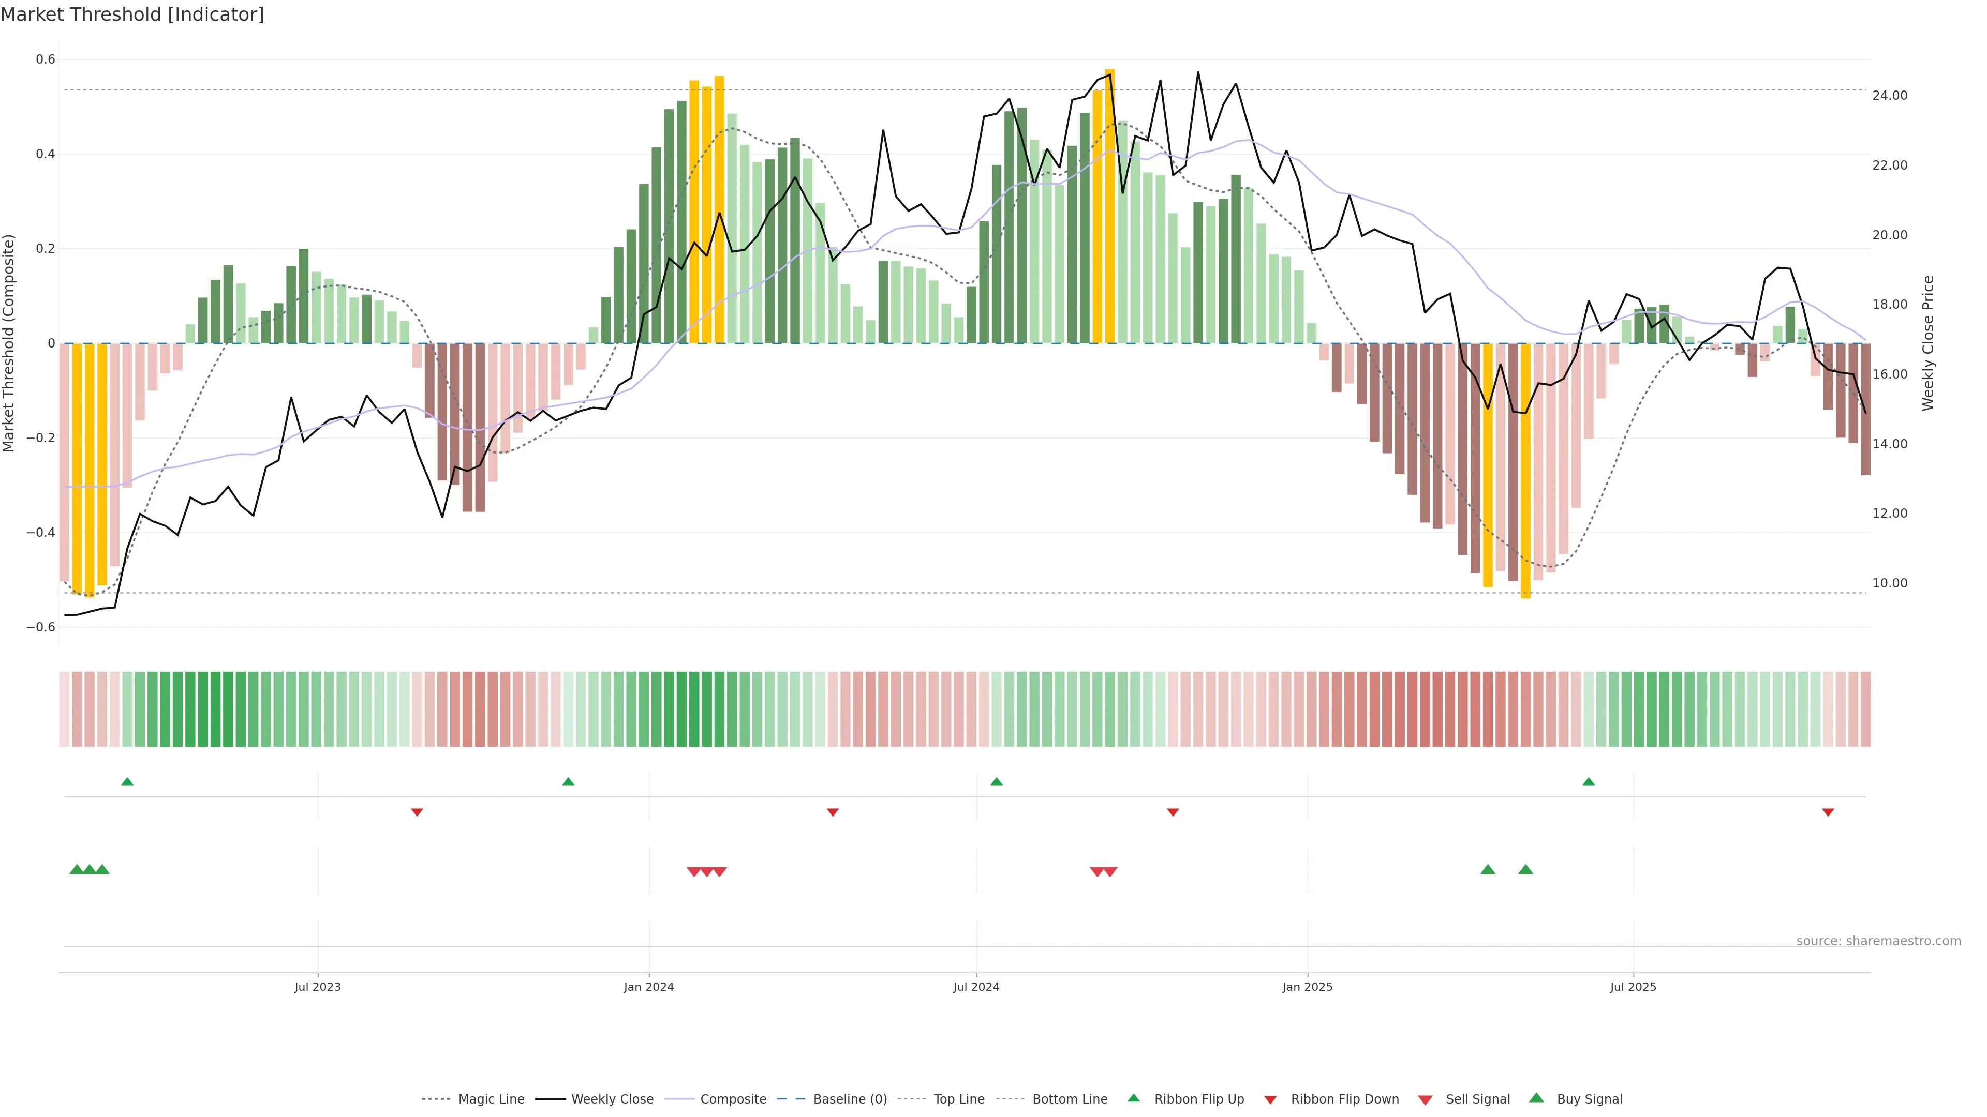Viewport: 1987px width, 1117px height.
Task: Click ribbon flip up marker near Jul 2024
Action: (997, 782)
